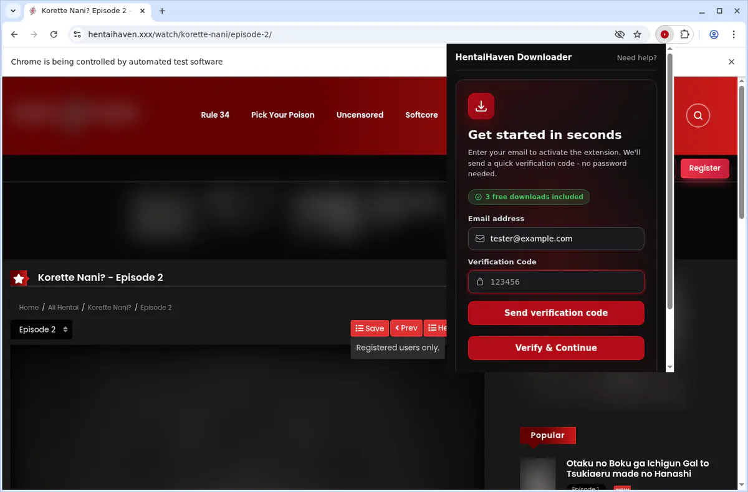This screenshot has width=748, height=492.
Task: Click the lock icon in verification field
Action: click(x=480, y=281)
